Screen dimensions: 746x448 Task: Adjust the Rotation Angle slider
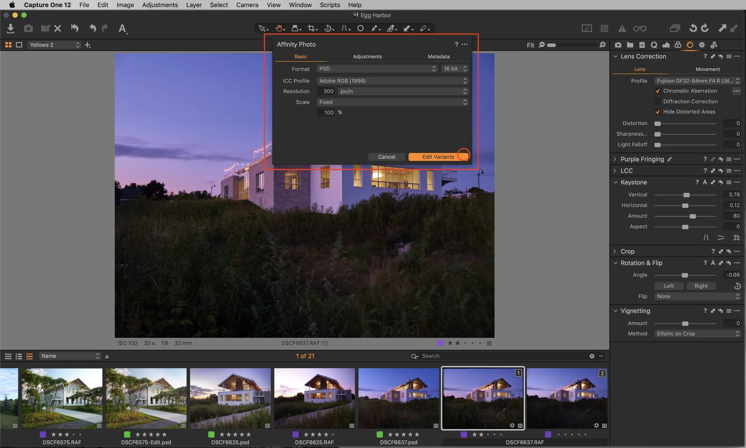coord(685,275)
